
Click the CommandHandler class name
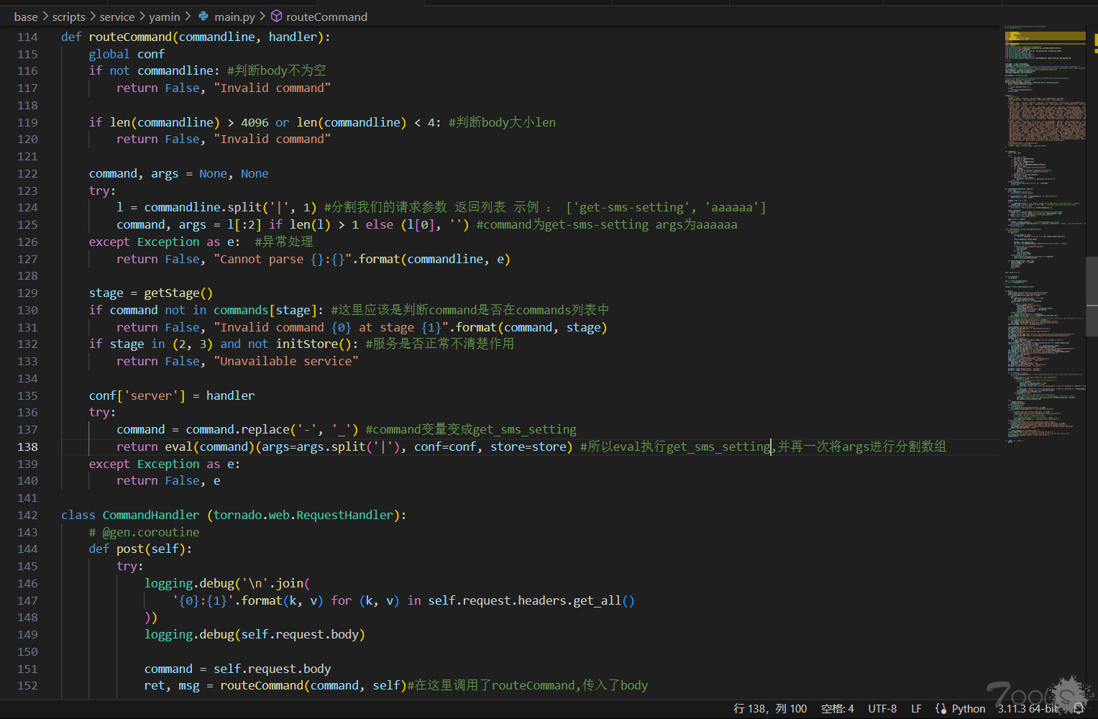(x=150, y=515)
